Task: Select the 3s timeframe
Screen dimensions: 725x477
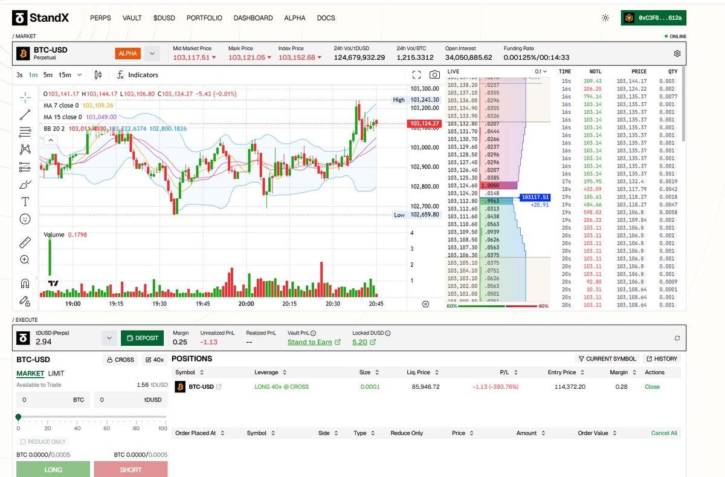Action: [x=20, y=75]
